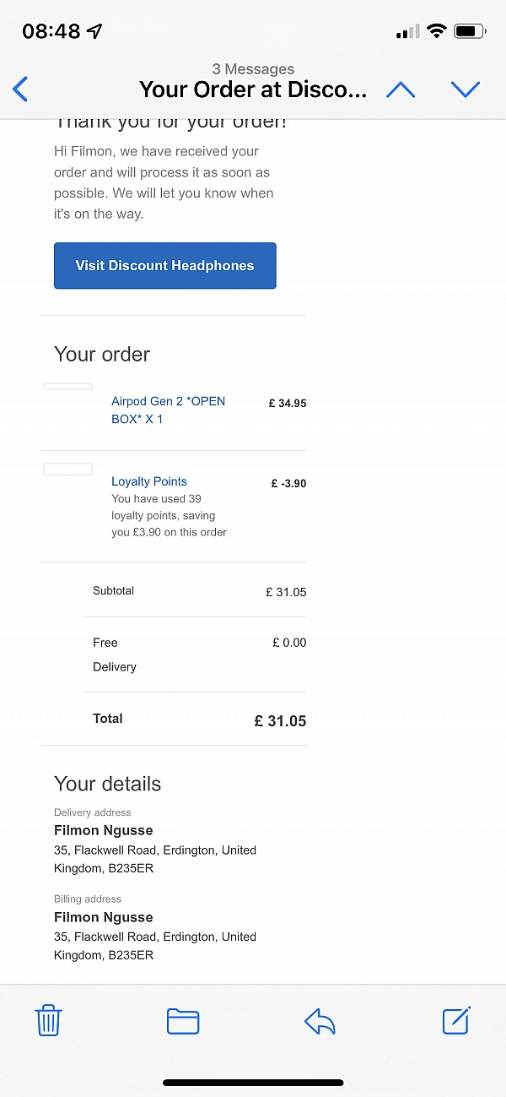The width and height of the screenshot is (506, 1097).
Task: Go to the previous message with the up chevron
Action: click(401, 90)
